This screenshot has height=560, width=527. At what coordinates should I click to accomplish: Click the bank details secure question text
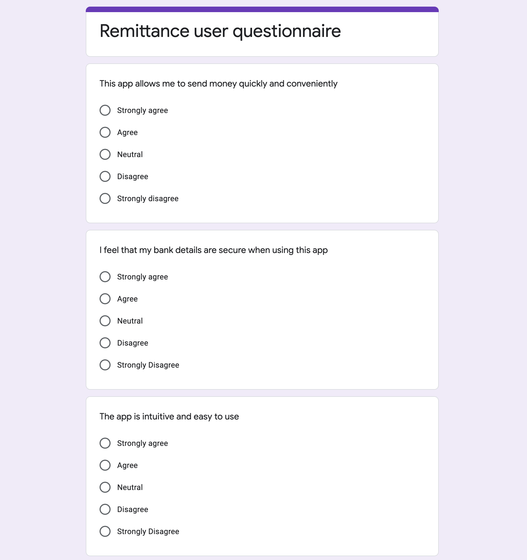214,250
